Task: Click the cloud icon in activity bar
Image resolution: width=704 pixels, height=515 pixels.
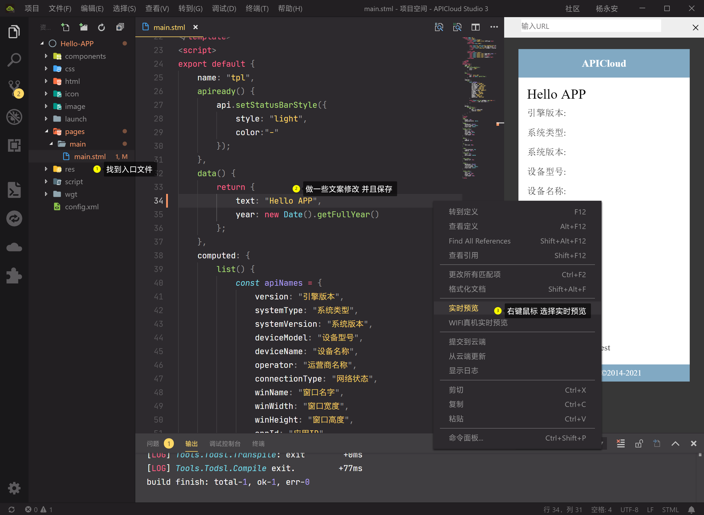Action: pos(14,248)
